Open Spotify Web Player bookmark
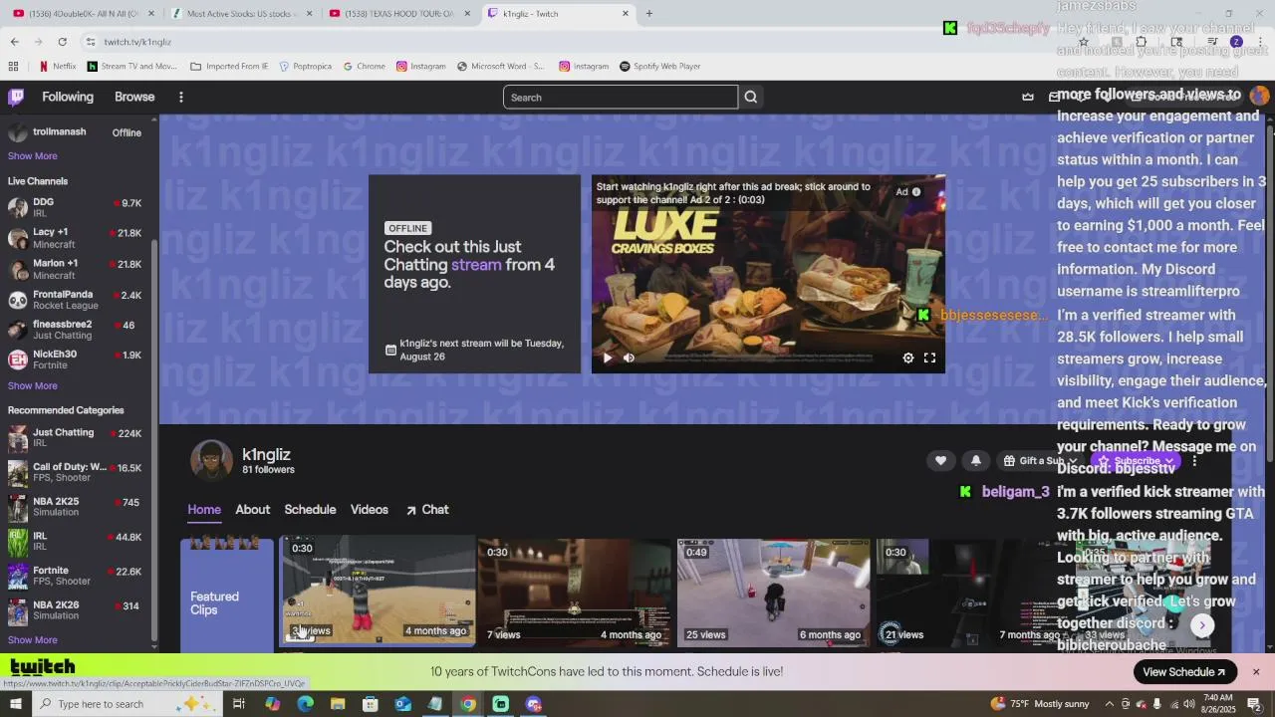The width and height of the screenshot is (1275, 717). [659, 67]
